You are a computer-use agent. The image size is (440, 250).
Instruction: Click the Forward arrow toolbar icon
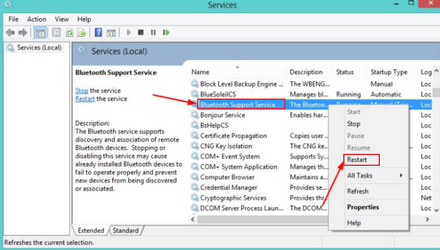23,32
